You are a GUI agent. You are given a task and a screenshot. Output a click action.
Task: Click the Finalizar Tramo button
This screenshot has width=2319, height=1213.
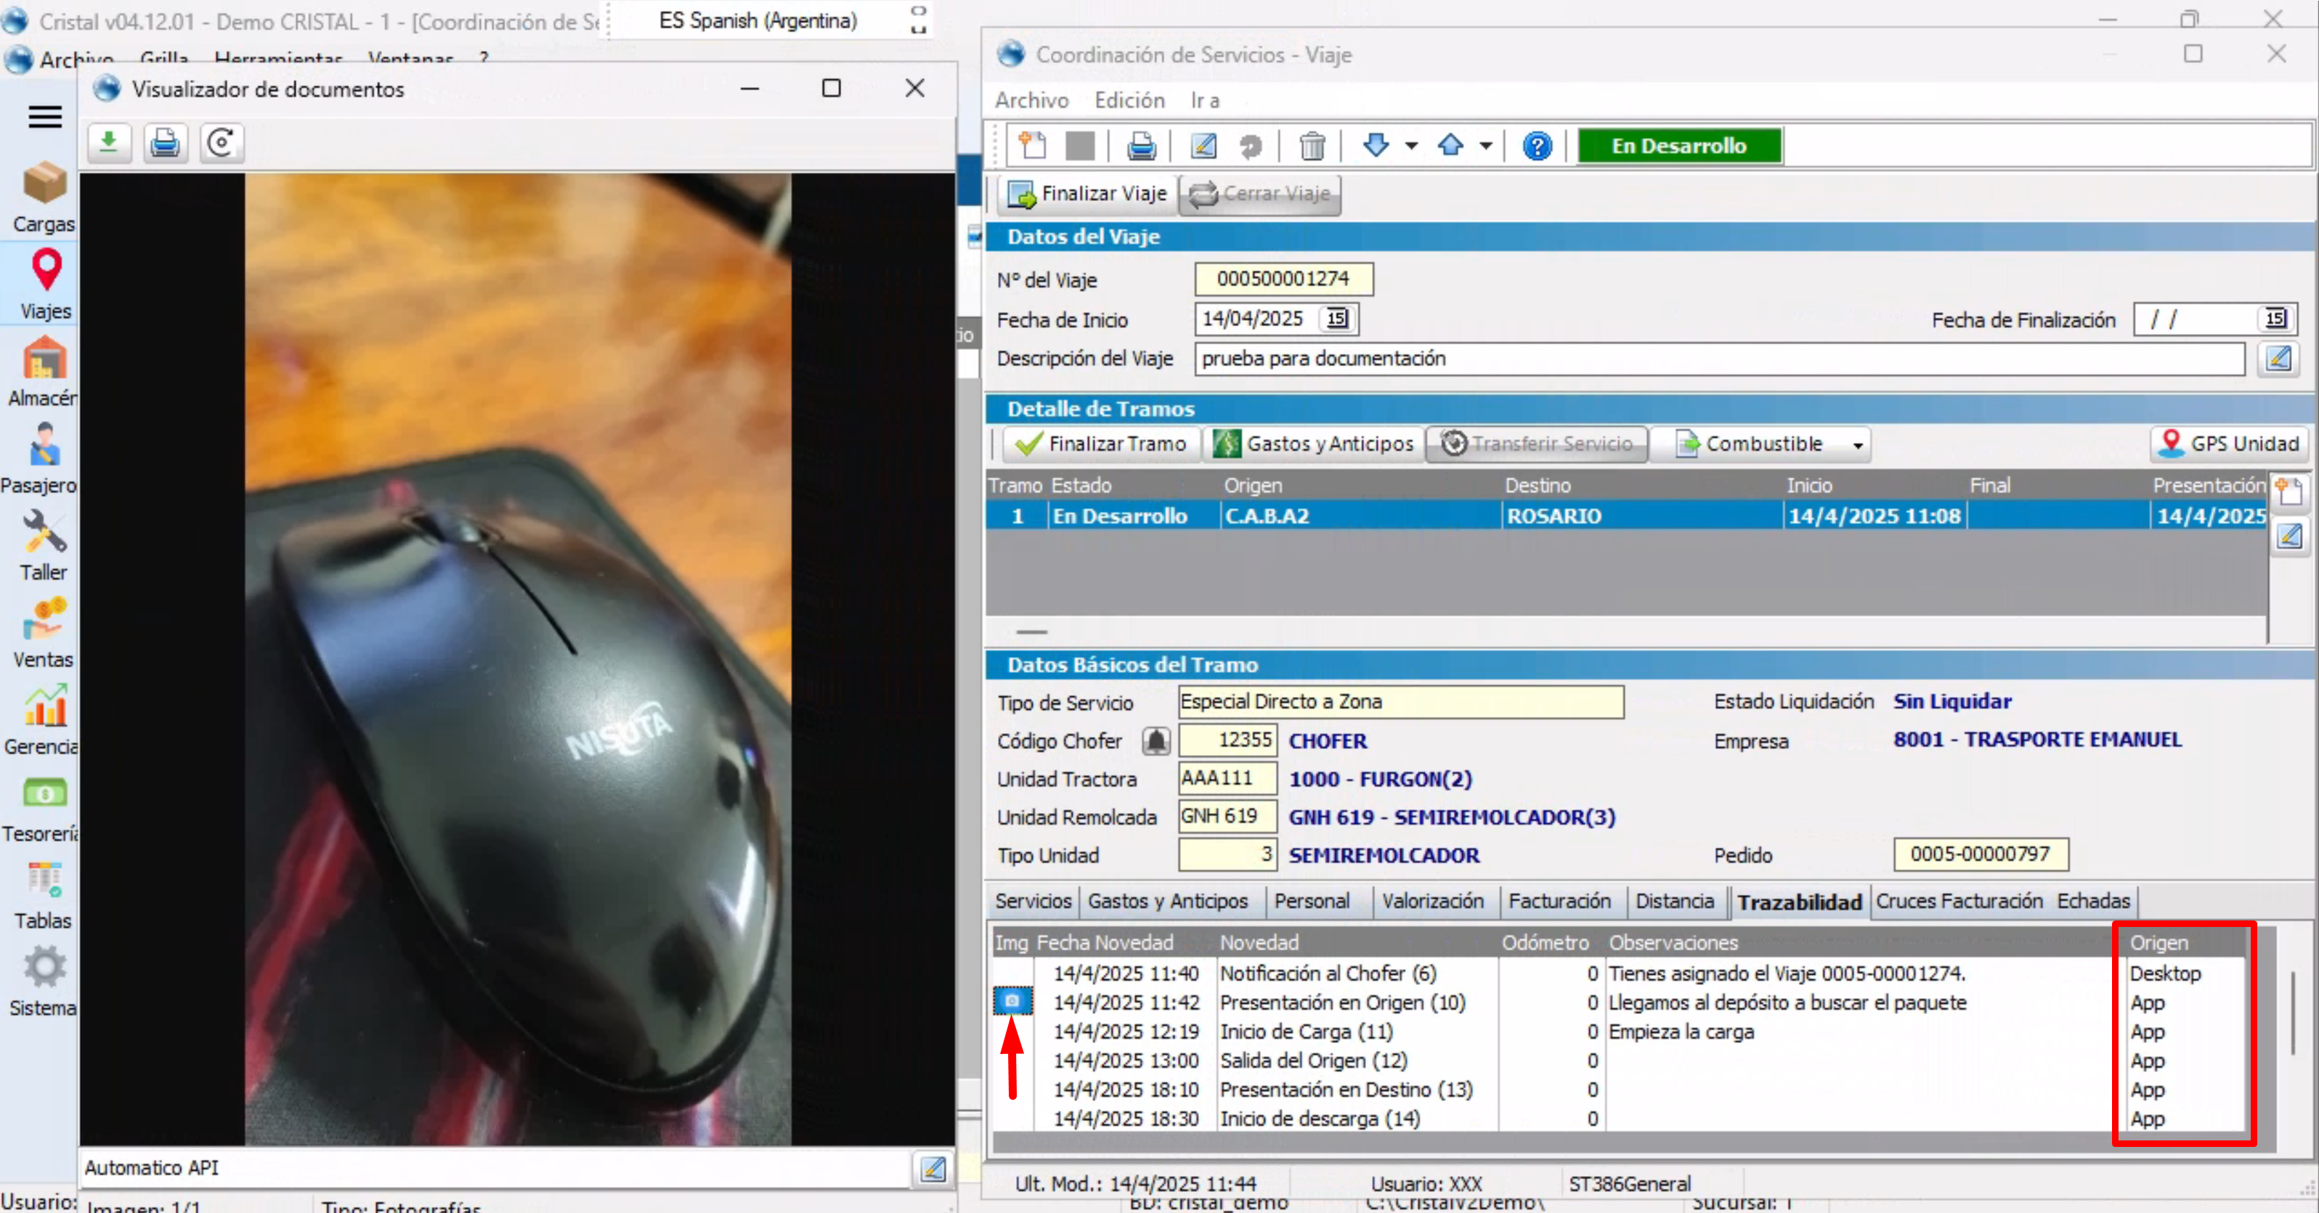click(x=1100, y=444)
